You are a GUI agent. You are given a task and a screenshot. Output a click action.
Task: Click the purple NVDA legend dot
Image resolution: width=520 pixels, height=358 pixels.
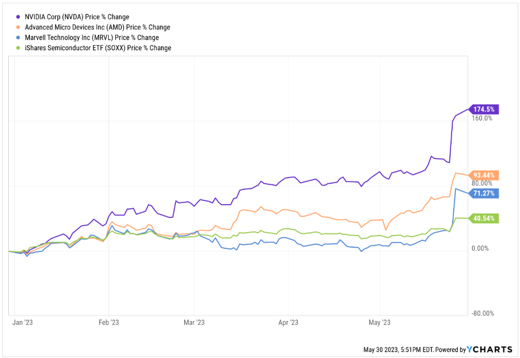tap(19, 17)
